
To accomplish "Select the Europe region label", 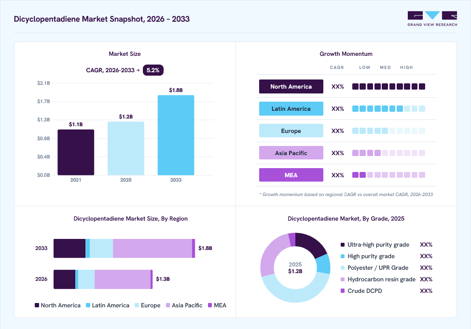I will coord(291,131).
